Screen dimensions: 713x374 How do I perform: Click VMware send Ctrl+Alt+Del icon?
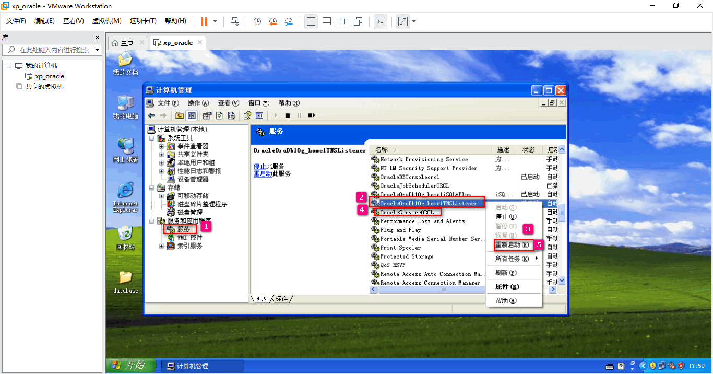point(235,21)
